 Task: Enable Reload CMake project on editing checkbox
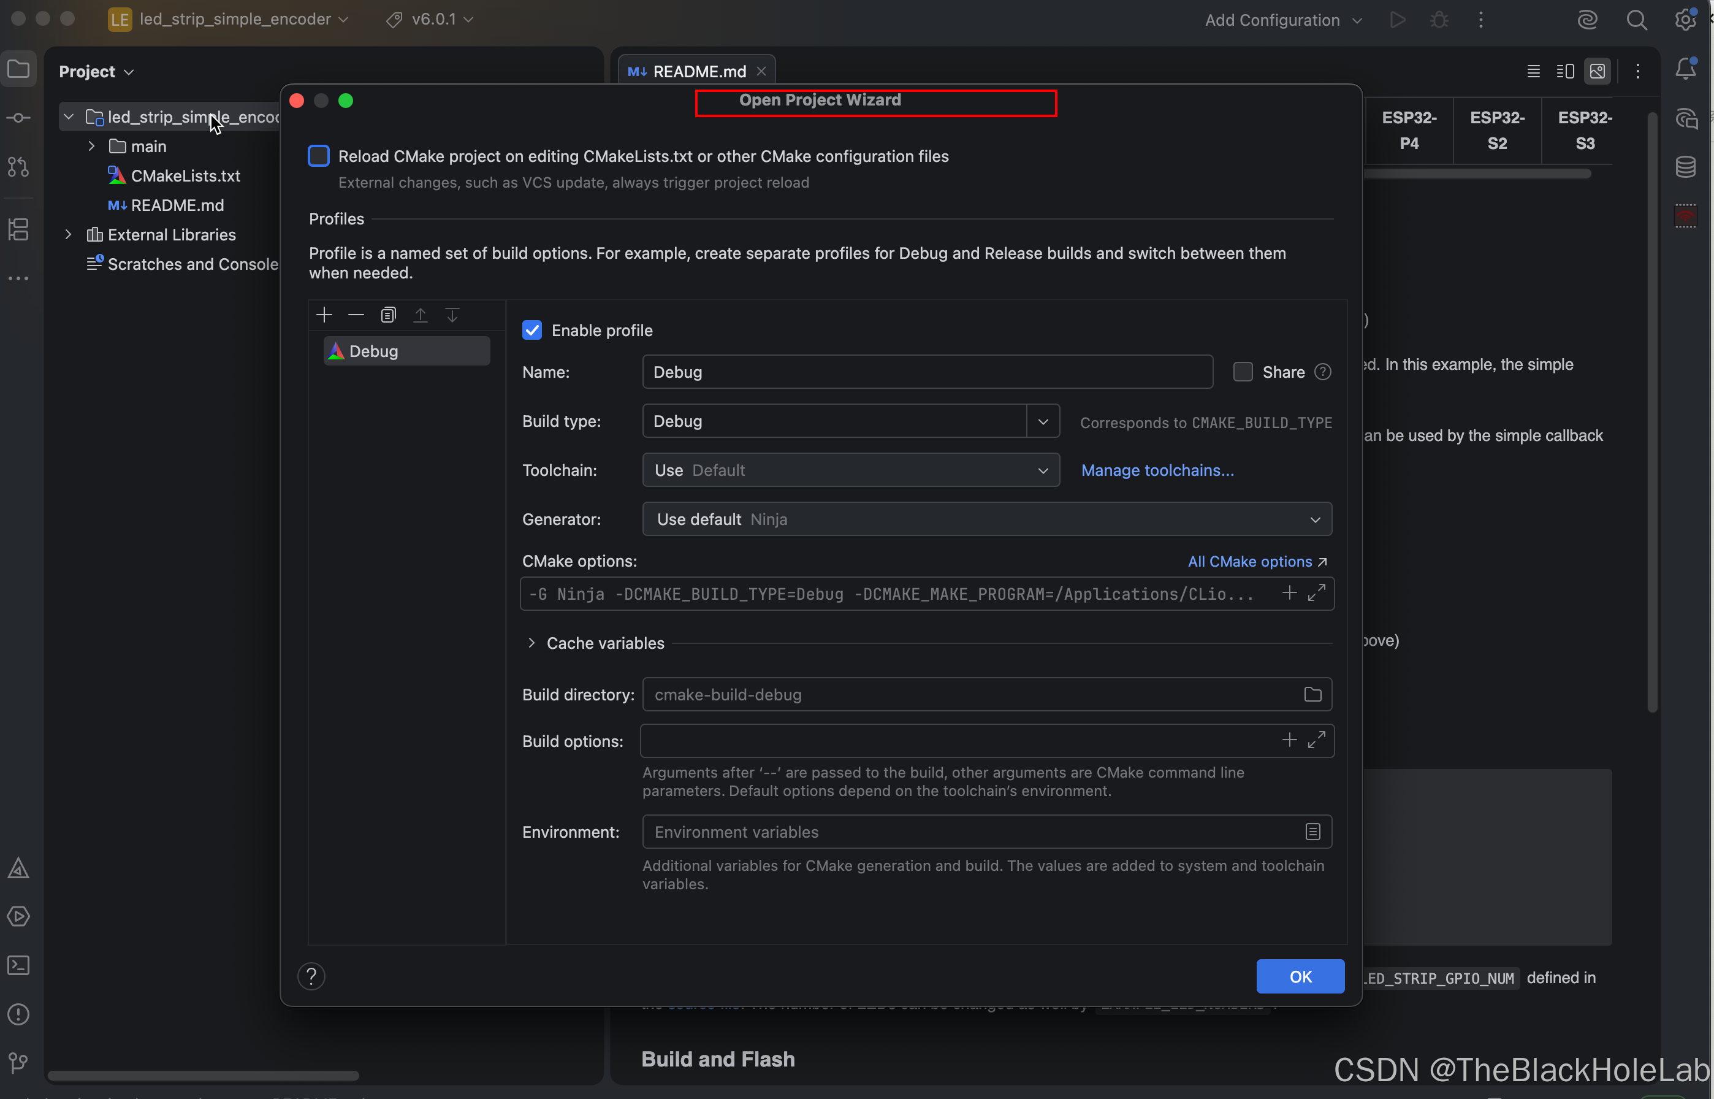click(318, 156)
